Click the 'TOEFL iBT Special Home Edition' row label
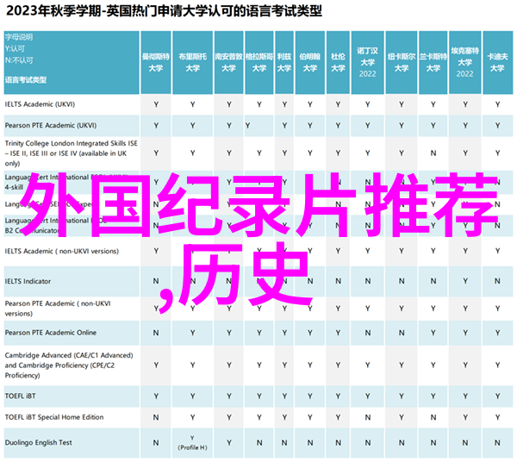 click(x=54, y=417)
